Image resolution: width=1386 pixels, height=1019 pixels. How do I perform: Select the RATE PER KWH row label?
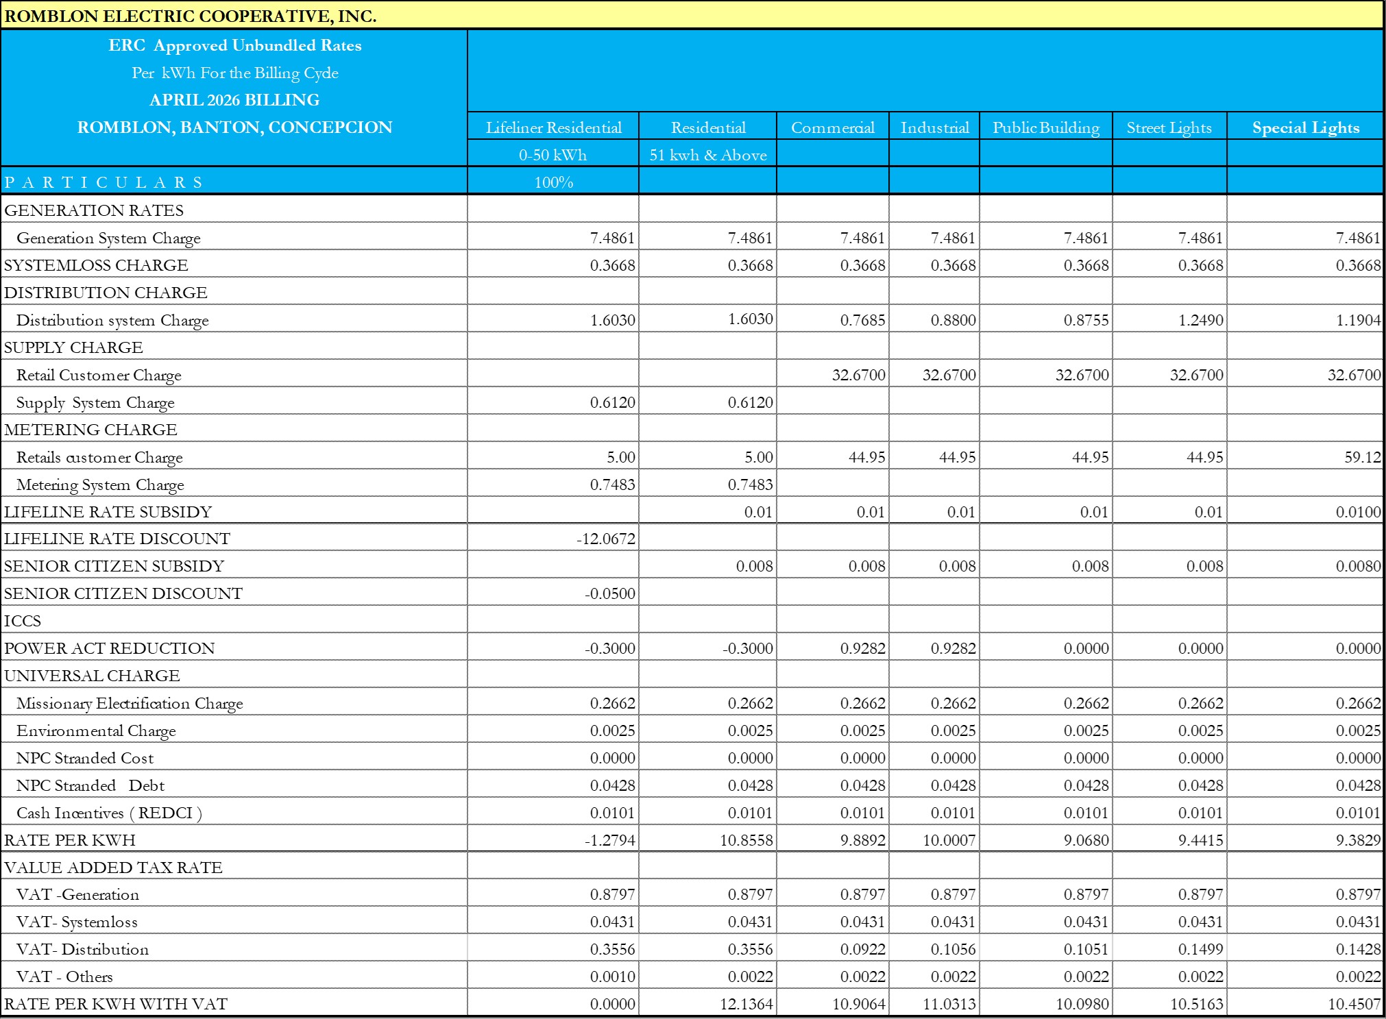click(x=70, y=840)
